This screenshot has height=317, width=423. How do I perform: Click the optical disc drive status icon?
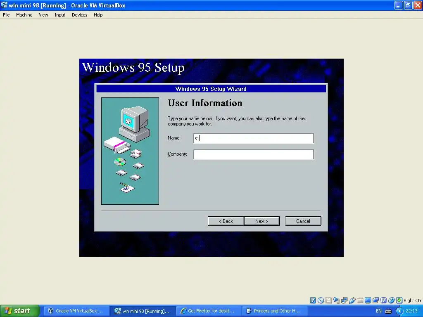pyautogui.click(x=321, y=300)
